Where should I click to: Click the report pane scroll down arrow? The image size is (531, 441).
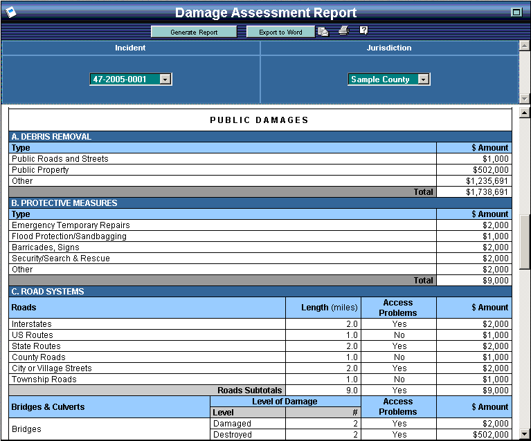pos(524,434)
